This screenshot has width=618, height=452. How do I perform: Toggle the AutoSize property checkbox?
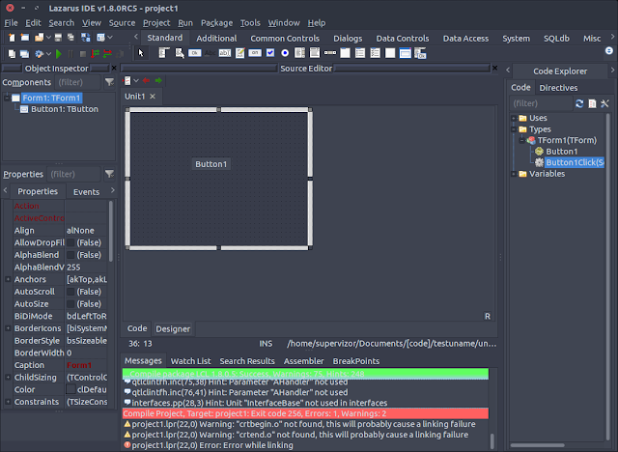coord(70,304)
